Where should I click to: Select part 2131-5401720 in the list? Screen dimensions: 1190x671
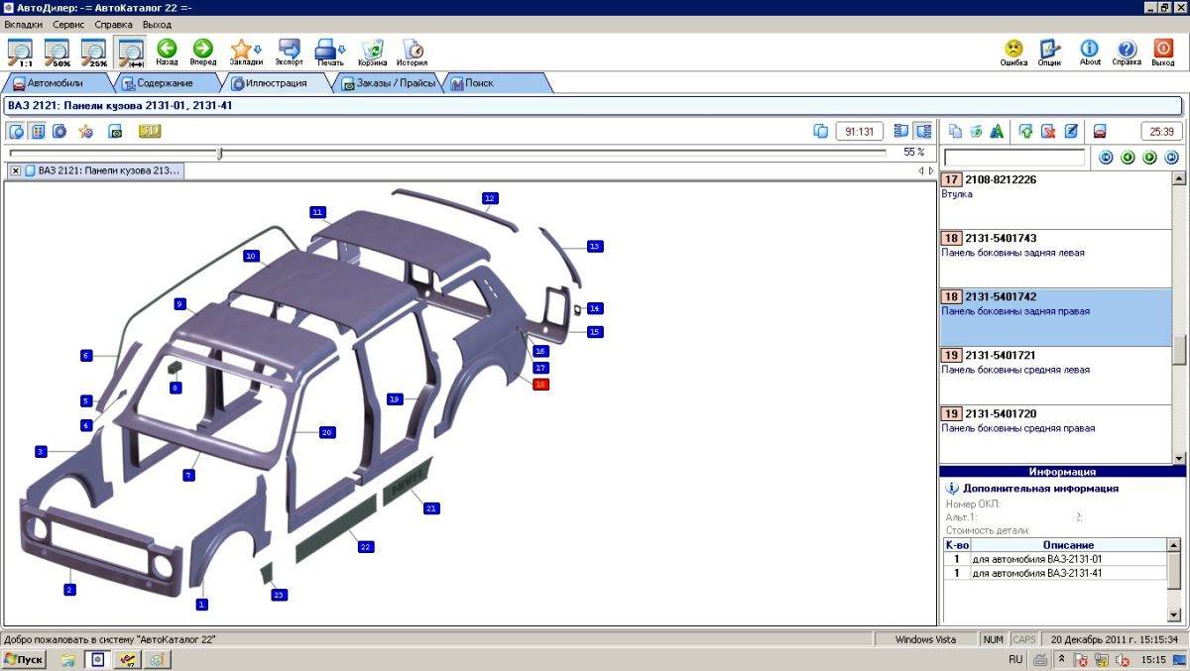pyautogui.click(x=1055, y=433)
